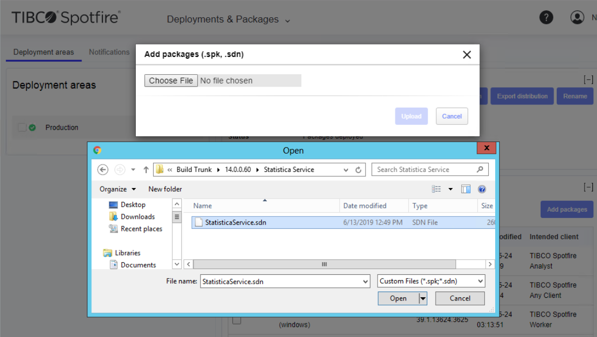
Task: Click Cancel in the Open file dialog
Action: 460,298
